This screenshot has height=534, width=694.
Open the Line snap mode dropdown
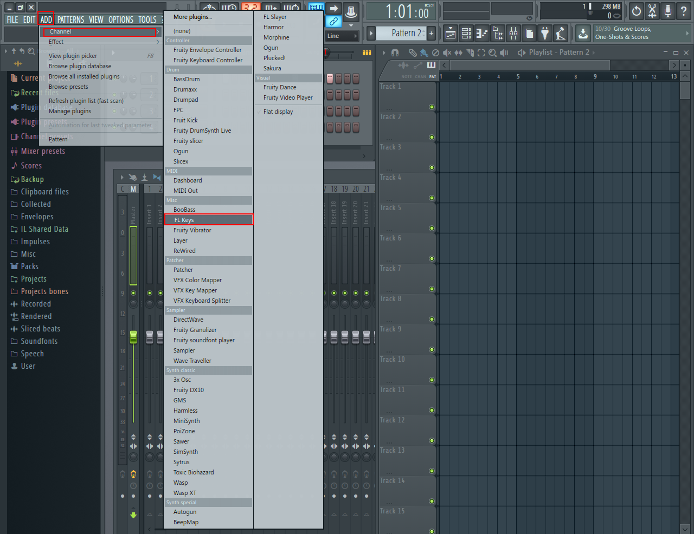tap(342, 36)
